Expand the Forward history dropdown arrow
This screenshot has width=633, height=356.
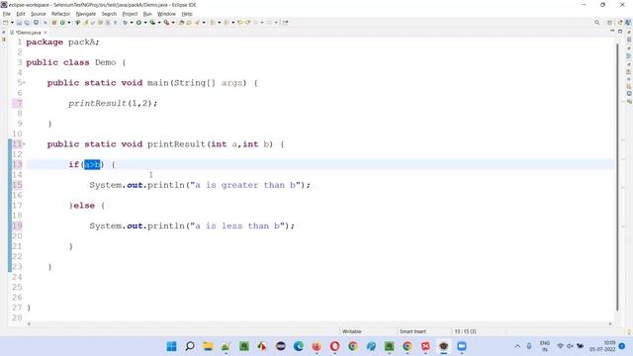click(x=276, y=23)
